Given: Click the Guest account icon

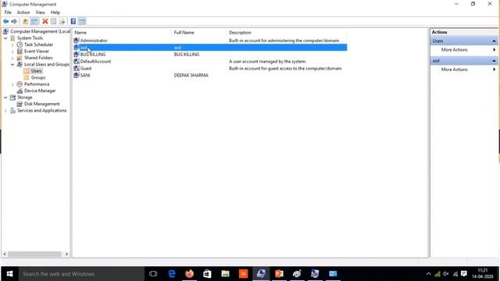Looking at the screenshot, I should [x=77, y=69].
